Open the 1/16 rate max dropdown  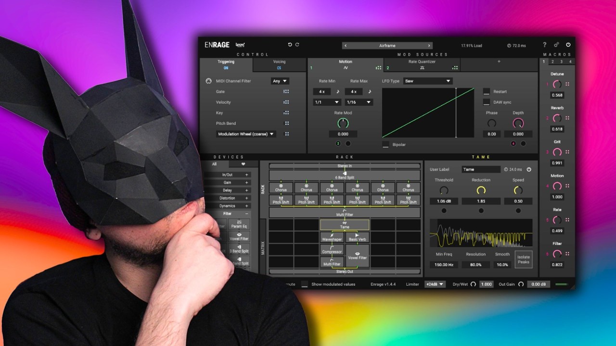(359, 102)
